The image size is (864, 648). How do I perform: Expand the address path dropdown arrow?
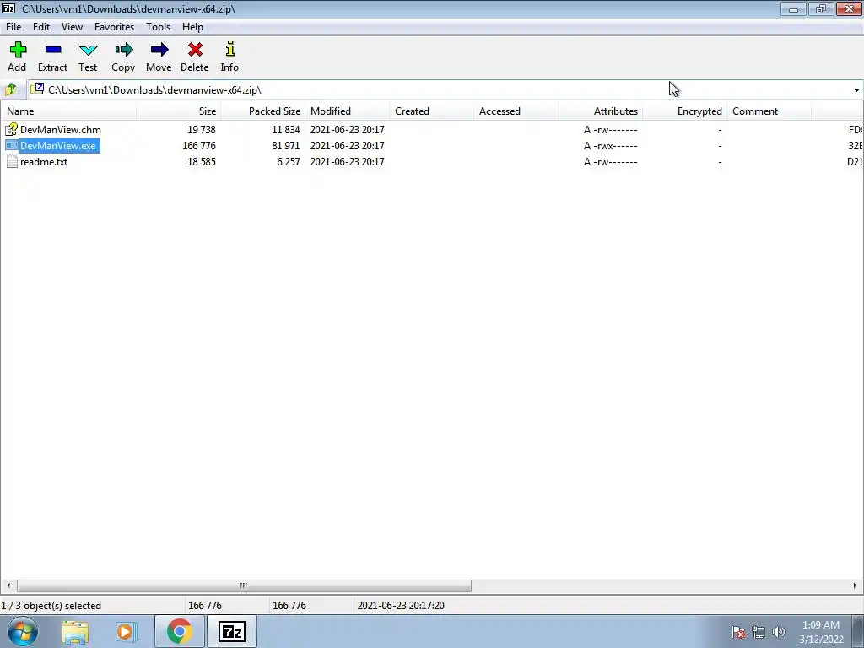coord(856,89)
